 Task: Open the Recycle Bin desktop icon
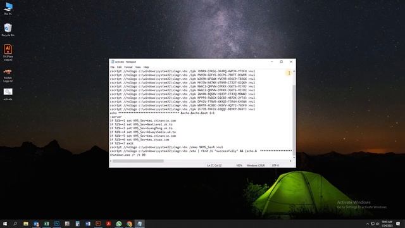click(8, 30)
